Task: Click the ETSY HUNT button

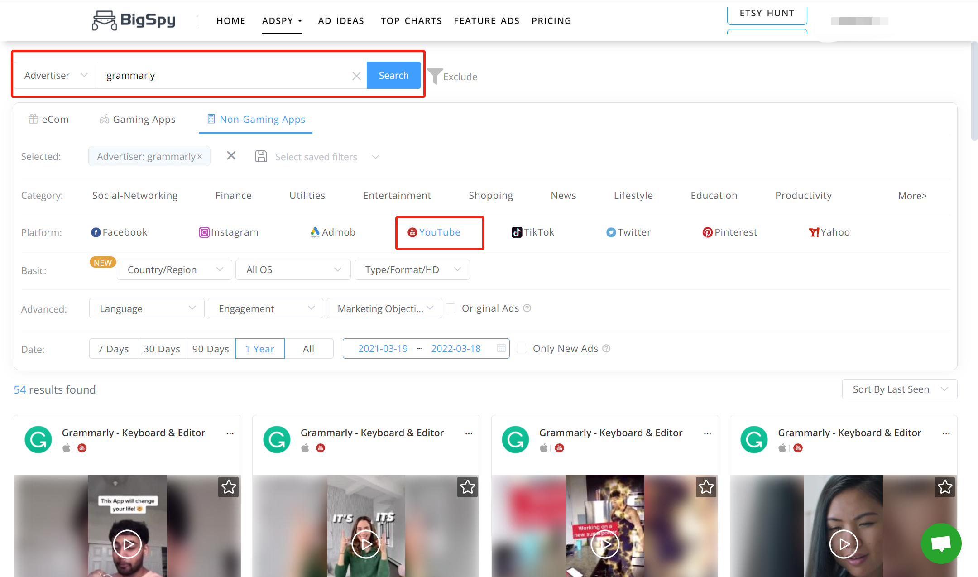Action: [767, 14]
